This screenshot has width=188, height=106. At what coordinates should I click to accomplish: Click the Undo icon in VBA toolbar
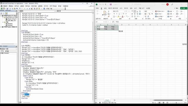pos(20,9)
